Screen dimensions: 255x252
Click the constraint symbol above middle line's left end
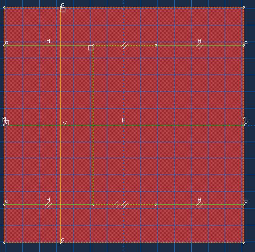tap(4, 119)
